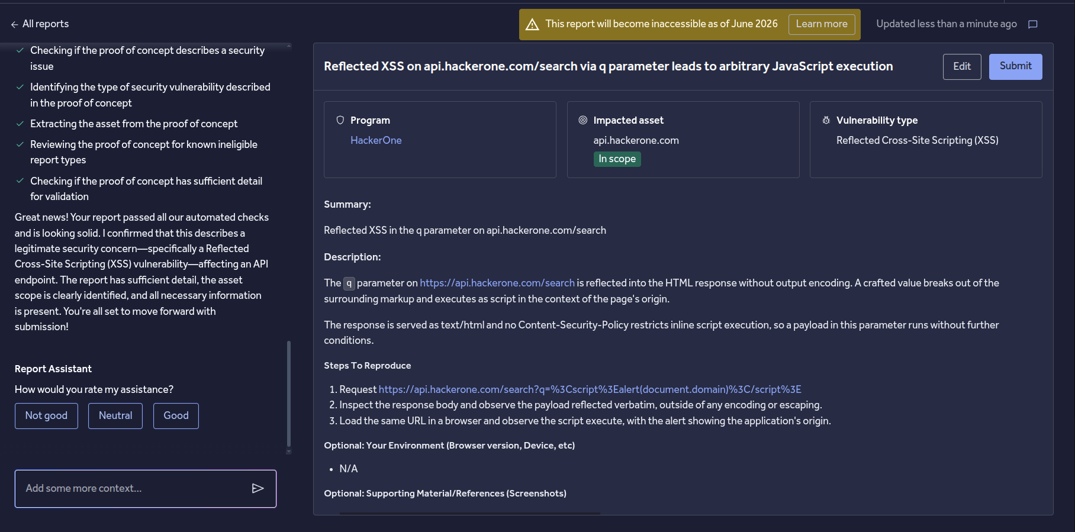
Task: Click the Great news! assistant message paragraph
Action: (x=142, y=272)
